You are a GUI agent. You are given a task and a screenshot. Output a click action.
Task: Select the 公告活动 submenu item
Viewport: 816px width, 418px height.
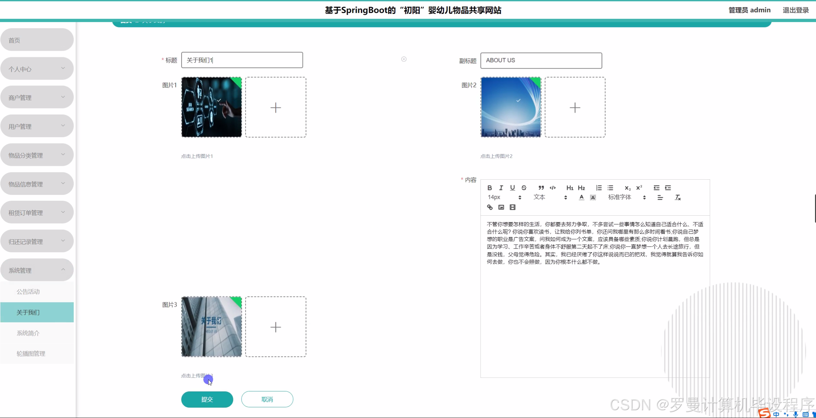click(28, 292)
